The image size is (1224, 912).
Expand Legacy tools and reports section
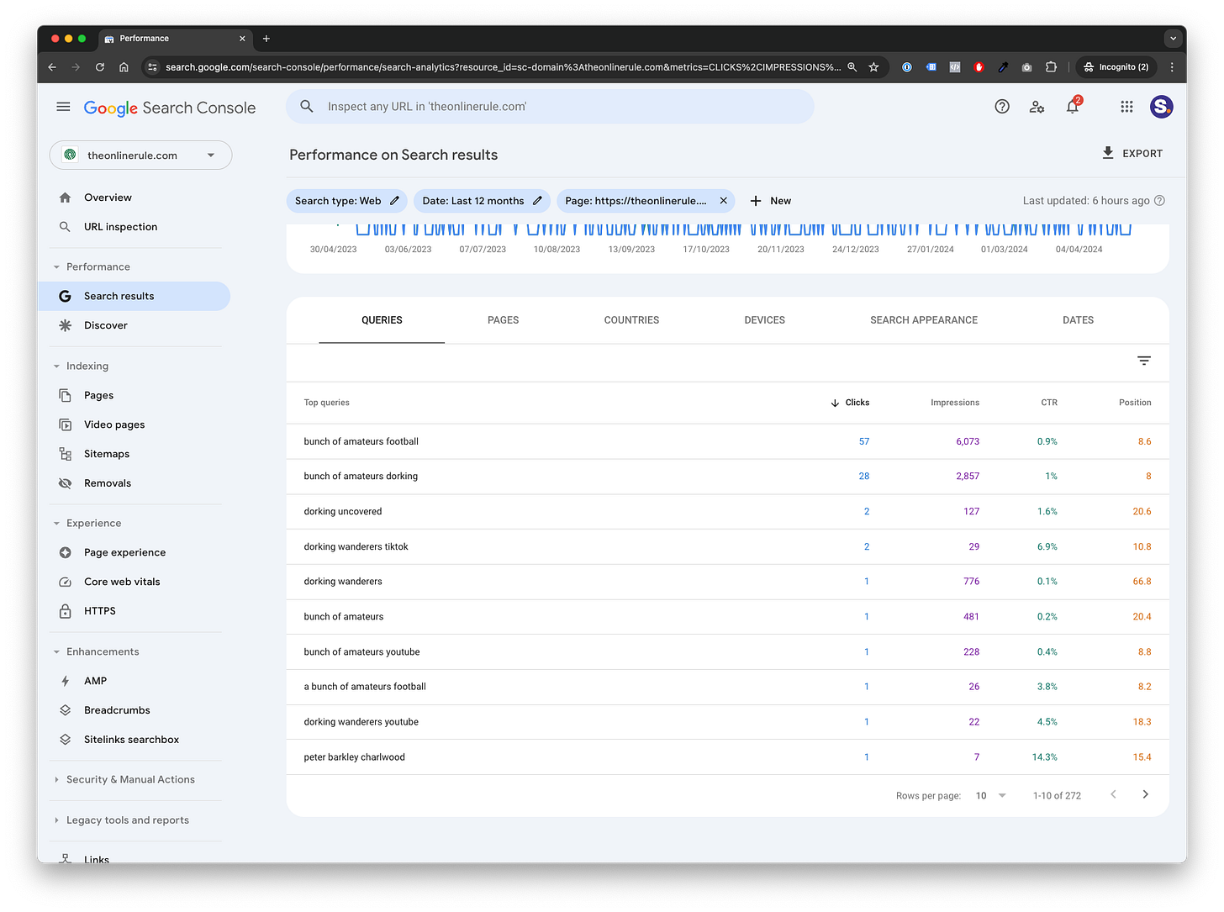tap(57, 820)
